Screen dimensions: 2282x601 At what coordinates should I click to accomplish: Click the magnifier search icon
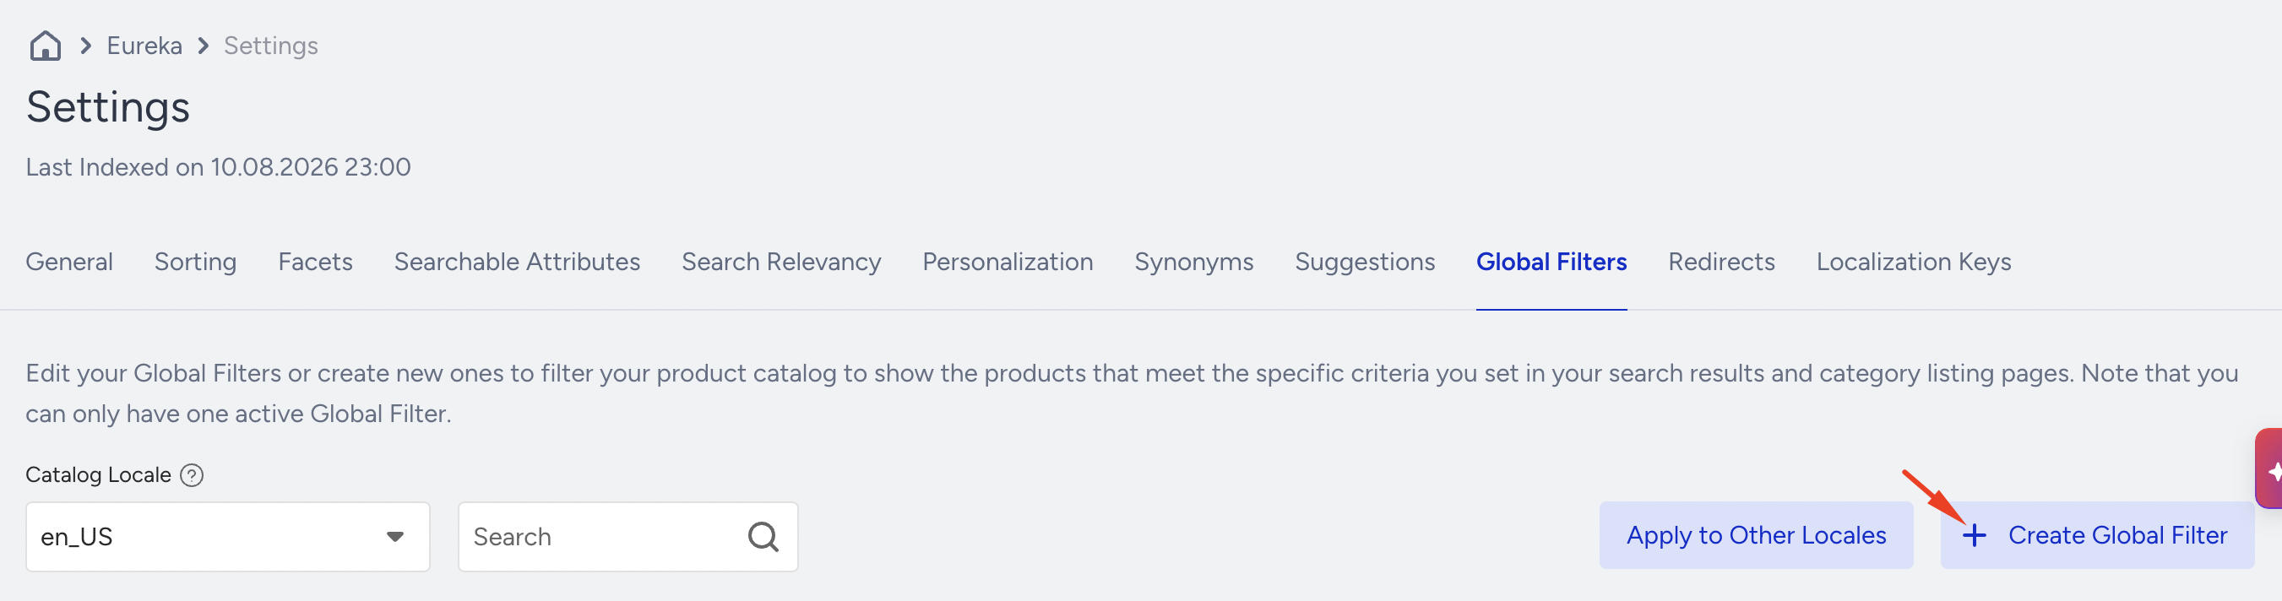[763, 536]
